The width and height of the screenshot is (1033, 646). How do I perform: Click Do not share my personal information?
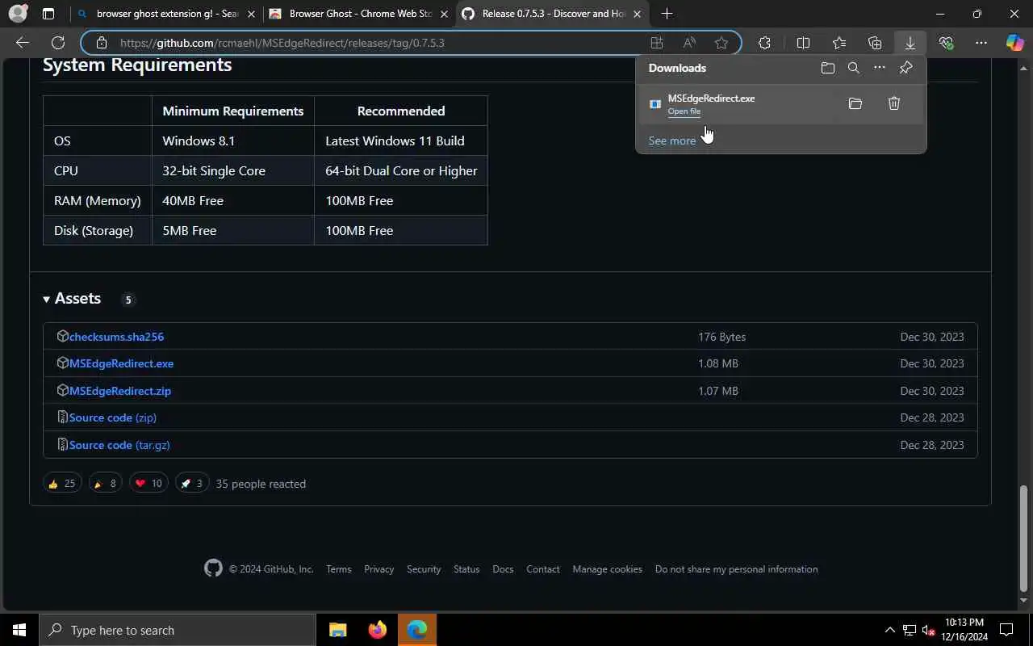[737, 569]
